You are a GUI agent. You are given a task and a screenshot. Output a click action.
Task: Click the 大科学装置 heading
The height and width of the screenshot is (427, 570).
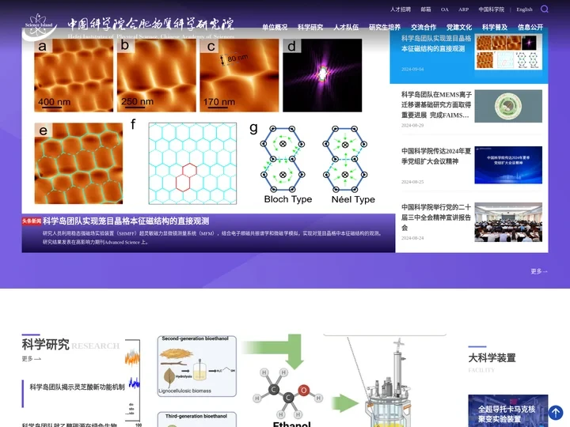(492, 358)
